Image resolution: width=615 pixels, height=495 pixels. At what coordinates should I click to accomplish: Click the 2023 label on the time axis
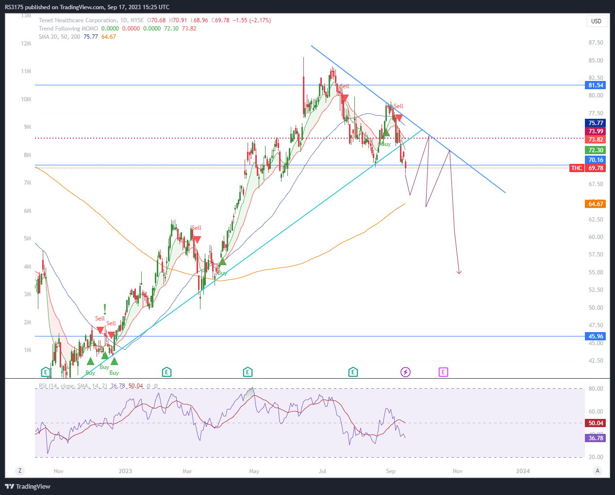125,471
